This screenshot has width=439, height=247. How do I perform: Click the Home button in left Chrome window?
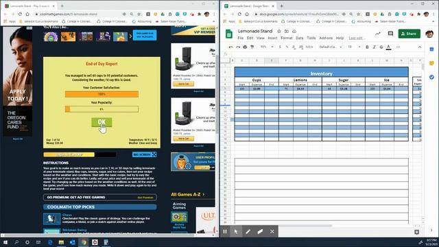27,14
